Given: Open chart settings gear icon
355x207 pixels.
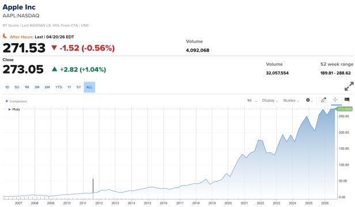Looking at the screenshot, I should 308,100.
